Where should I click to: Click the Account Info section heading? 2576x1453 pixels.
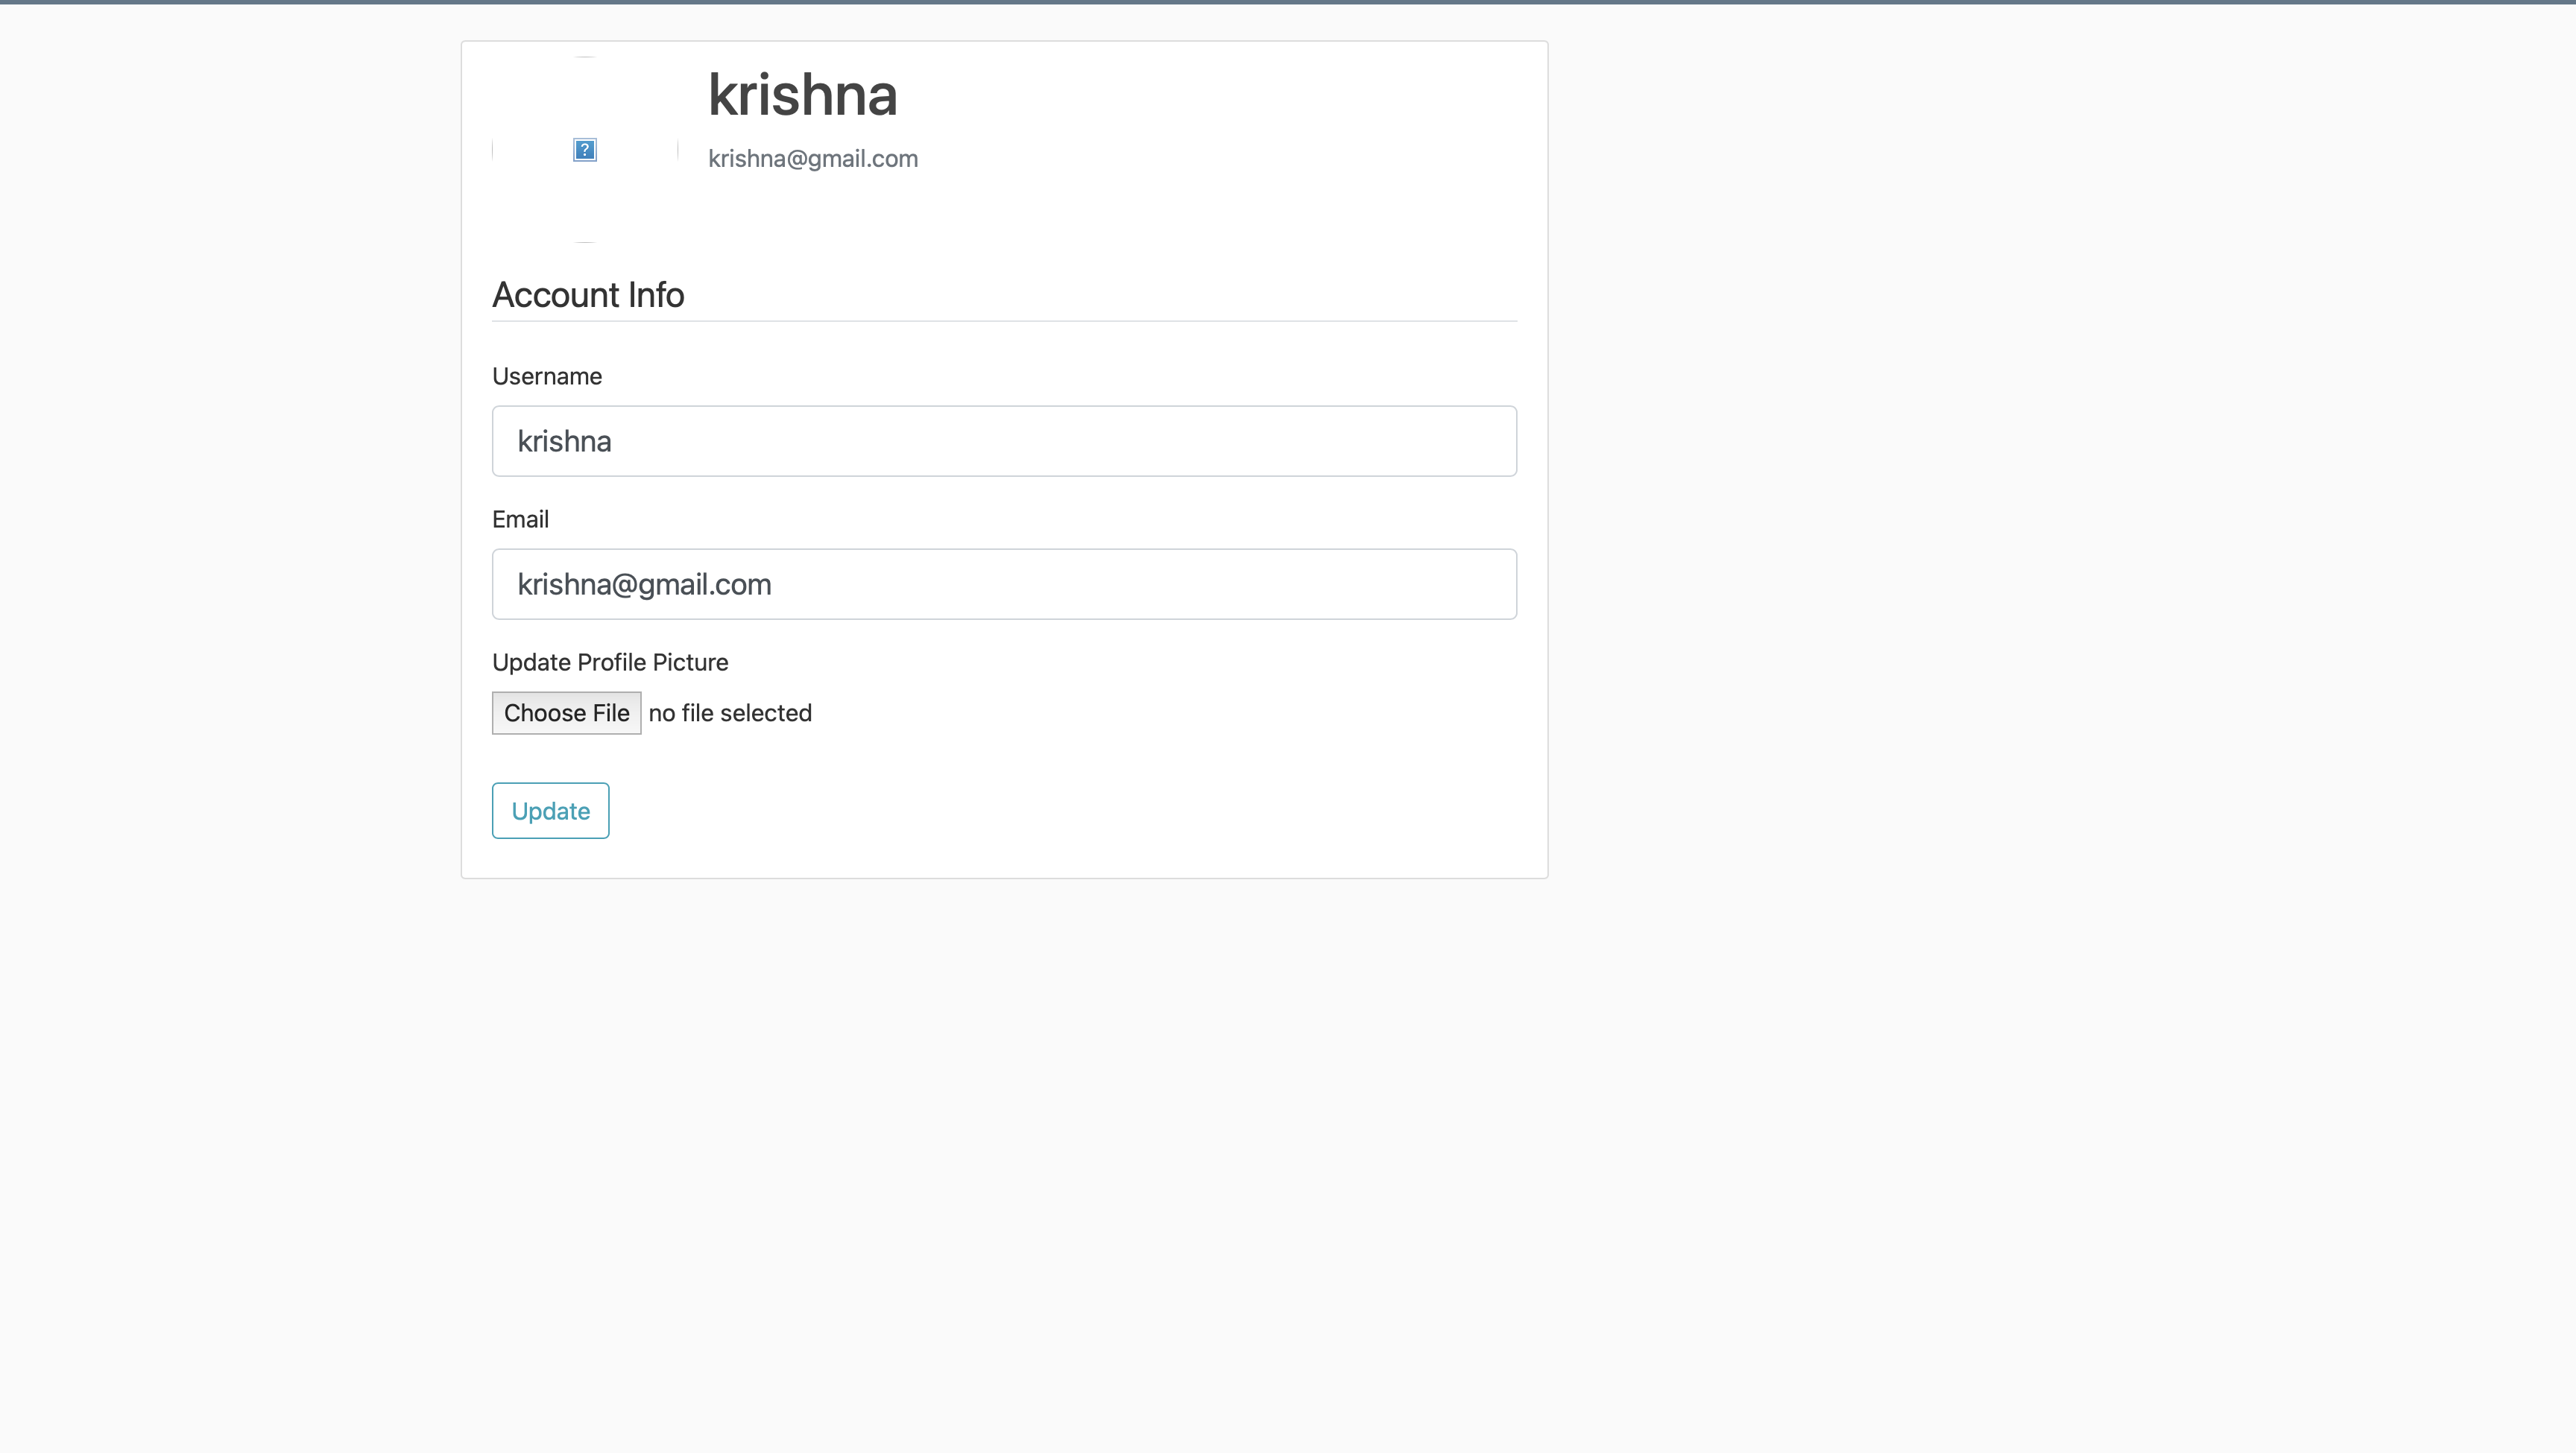coord(588,295)
